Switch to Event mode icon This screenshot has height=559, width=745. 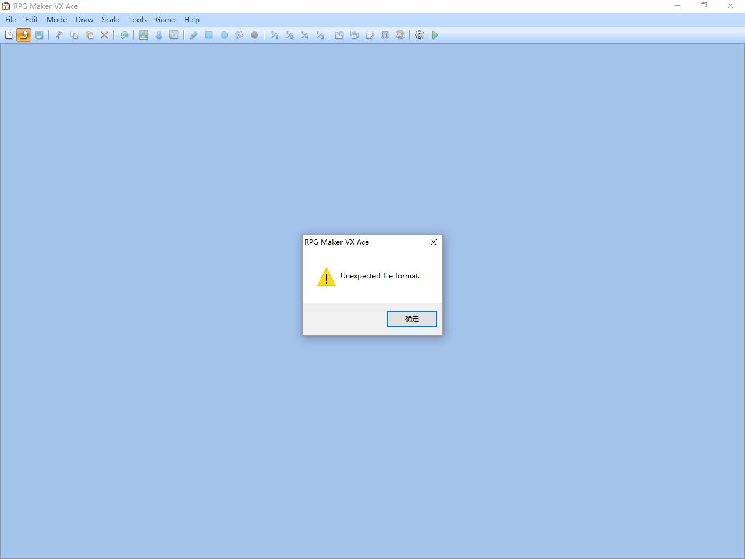(x=158, y=35)
